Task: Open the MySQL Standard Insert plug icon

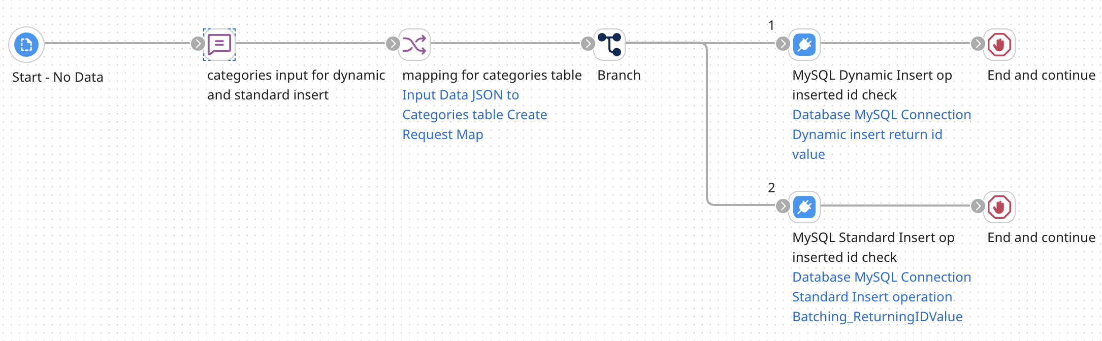Action: tap(804, 207)
